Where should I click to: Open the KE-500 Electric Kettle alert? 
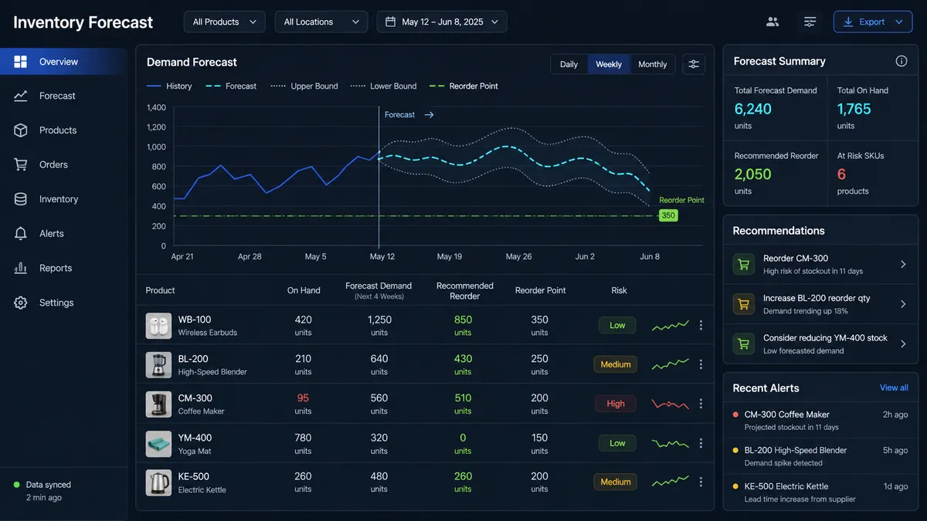coord(820,492)
